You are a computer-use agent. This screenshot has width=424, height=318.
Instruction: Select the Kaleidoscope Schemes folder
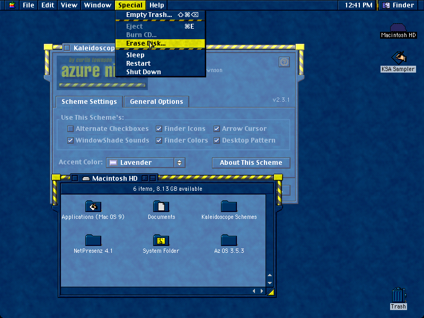tap(229, 206)
